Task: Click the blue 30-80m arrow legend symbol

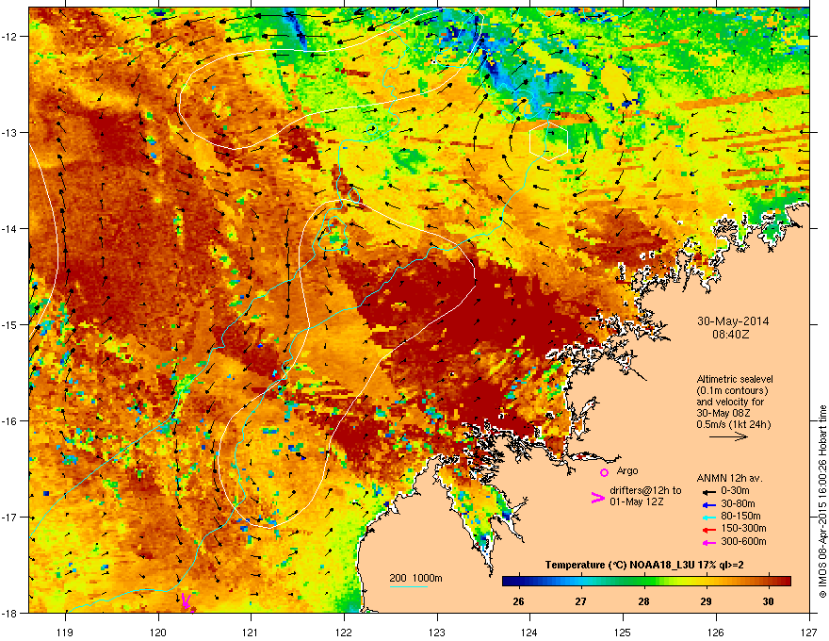Action: 708,504
